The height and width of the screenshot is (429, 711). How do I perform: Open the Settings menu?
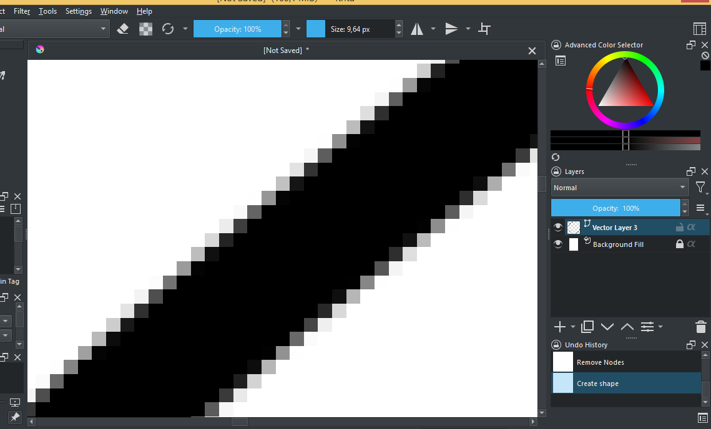click(78, 11)
